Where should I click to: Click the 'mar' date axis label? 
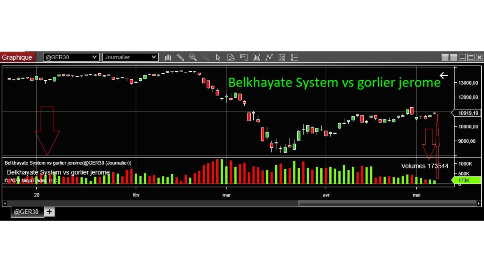pos(226,195)
